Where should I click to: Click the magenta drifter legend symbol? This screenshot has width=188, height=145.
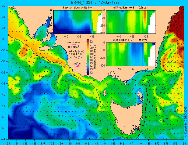[x=78, y=66]
